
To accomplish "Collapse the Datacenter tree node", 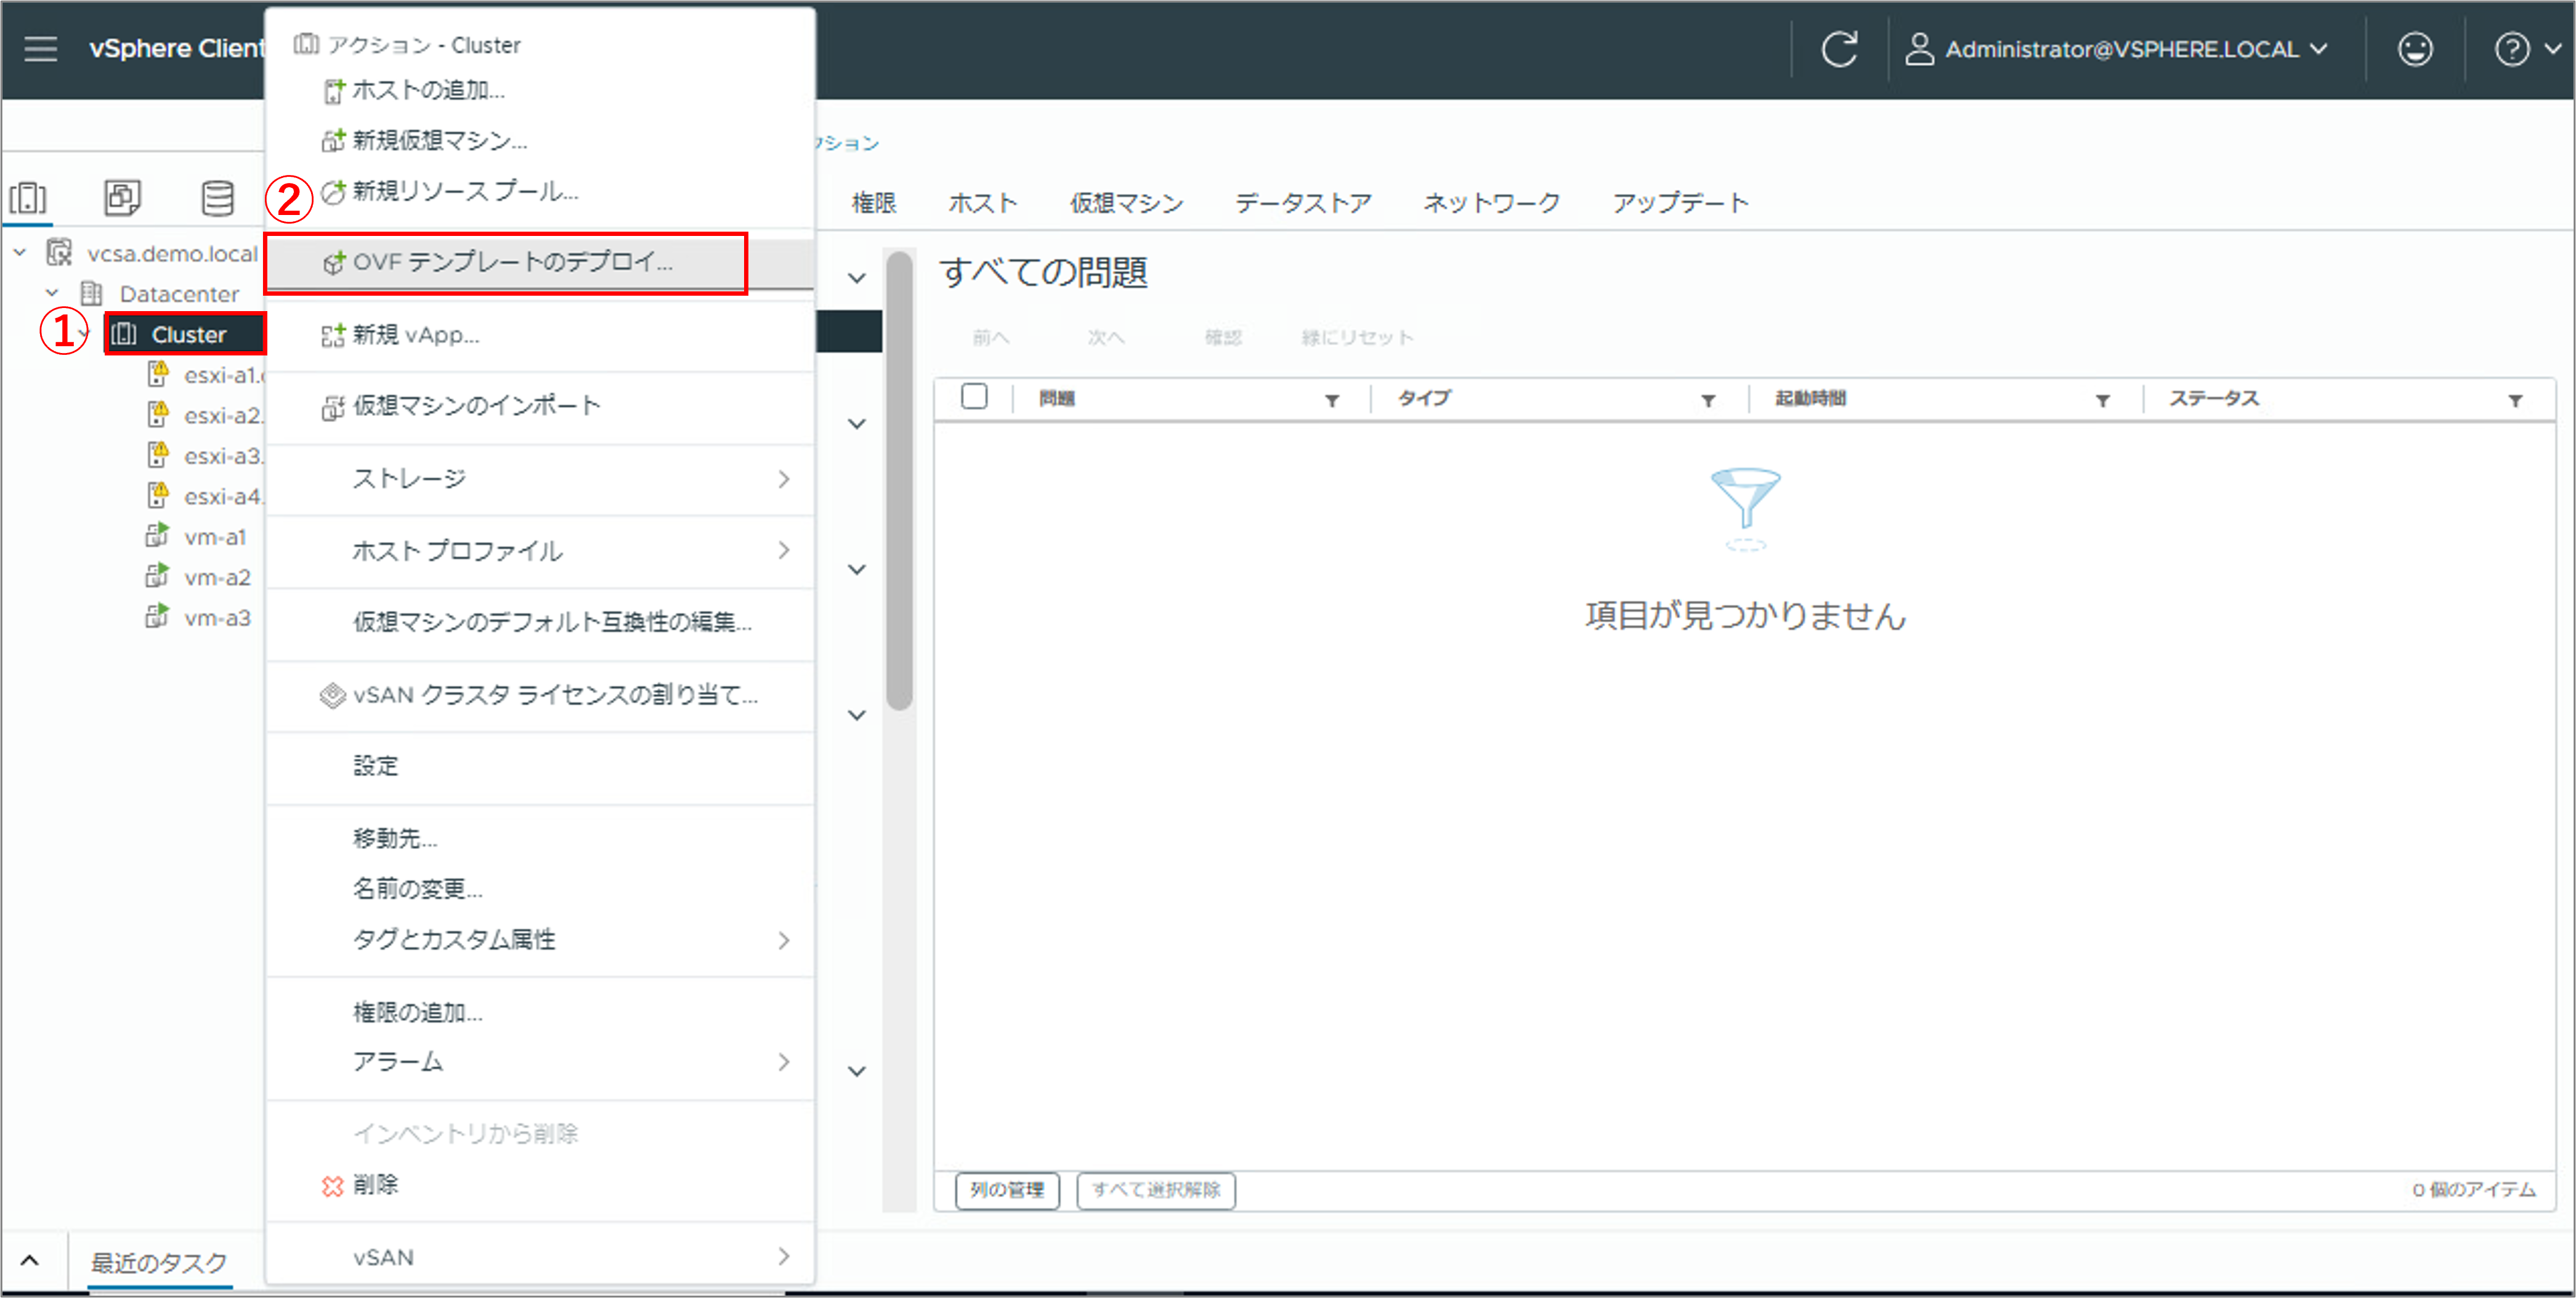I will (x=52, y=293).
